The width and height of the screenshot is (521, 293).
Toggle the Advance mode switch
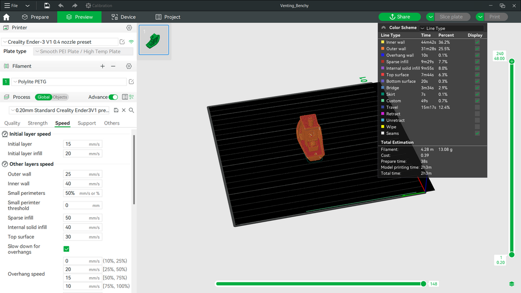[x=113, y=97]
